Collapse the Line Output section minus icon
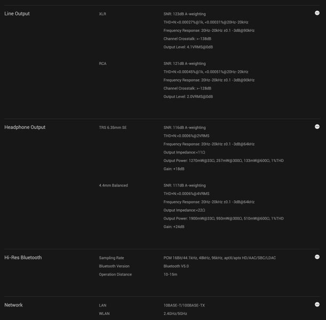 click(317, 13)
